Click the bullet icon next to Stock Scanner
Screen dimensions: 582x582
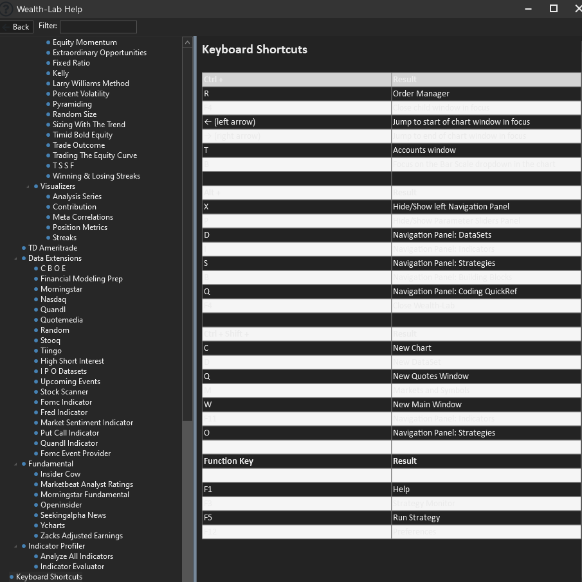click(x=36, y=392)
